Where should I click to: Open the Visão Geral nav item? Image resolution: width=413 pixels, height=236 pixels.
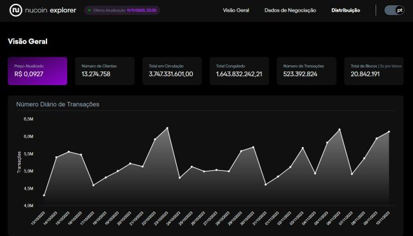(x=236, y=10)
